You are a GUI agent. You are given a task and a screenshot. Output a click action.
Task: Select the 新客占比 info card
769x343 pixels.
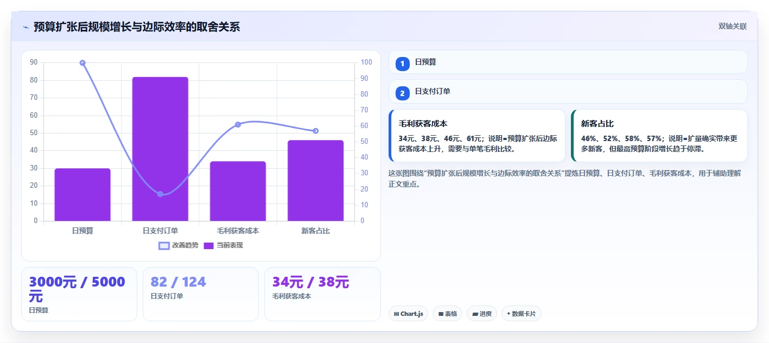(659, 136)
